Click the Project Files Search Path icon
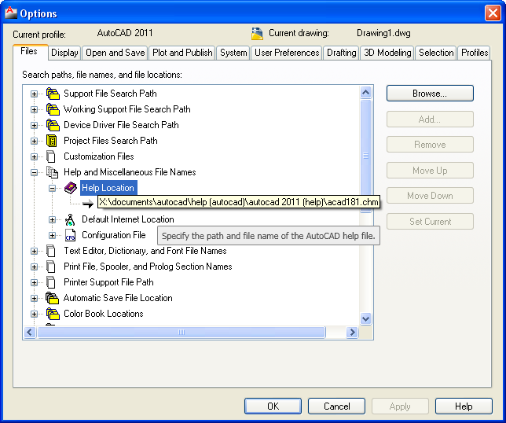 [52, 141]
